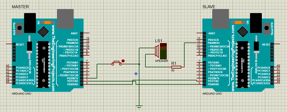The width and height of the screenshot is (287, 112).
Task: Select the MASTER label text
Action: [x=20, y=7]
